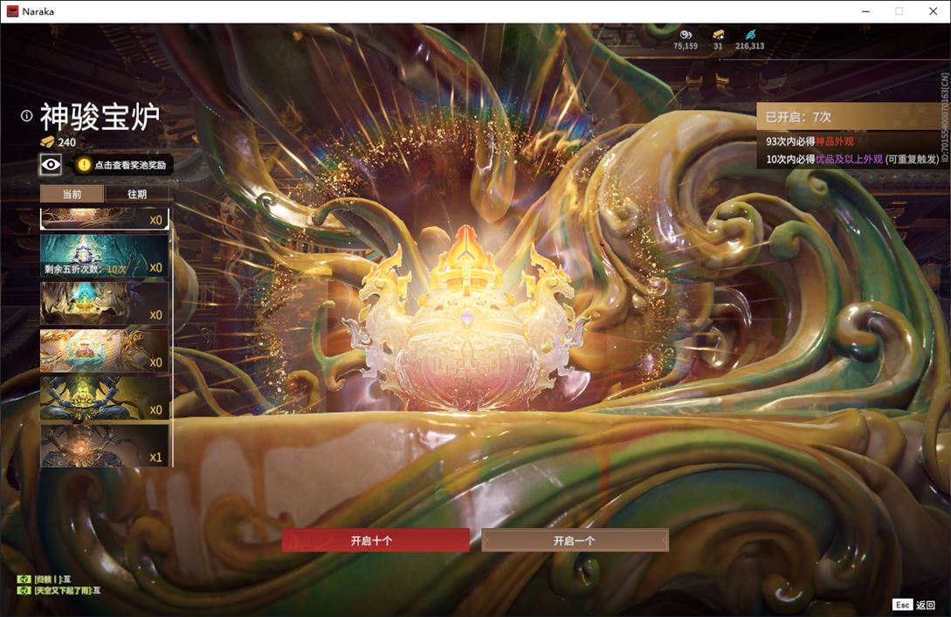Image resolution: width=951 pixels, height=617 pixels.
Task: Switch to the 当前 tab
Action: [x=72, y=194]
